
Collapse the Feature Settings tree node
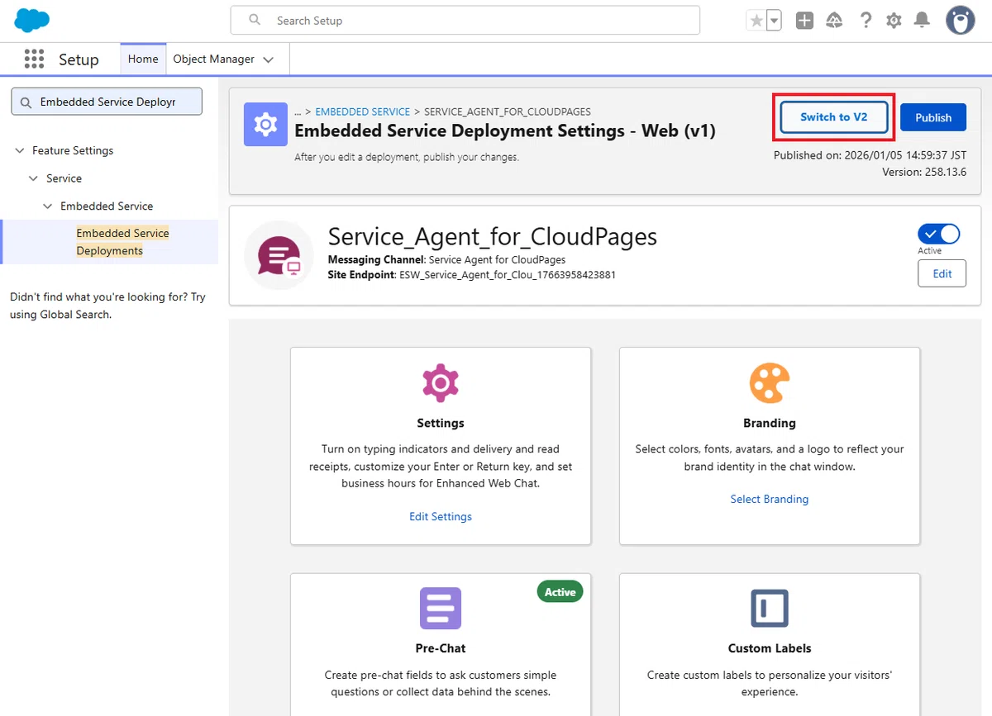tap(19, 150)
